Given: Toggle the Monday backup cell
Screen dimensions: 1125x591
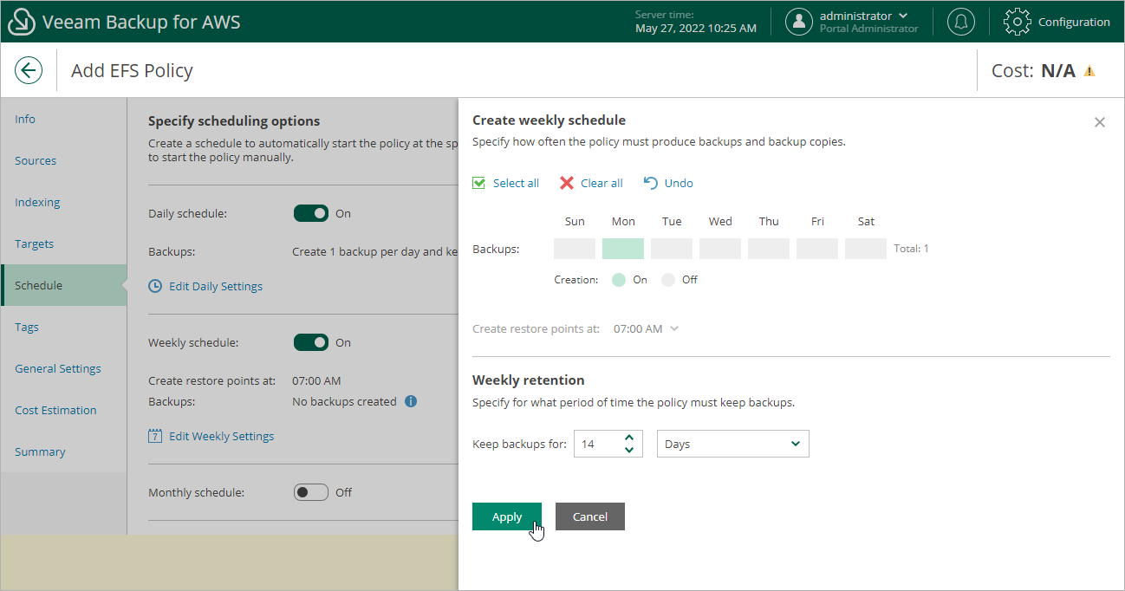Looking at the screenshot, I should pos(623,249).
